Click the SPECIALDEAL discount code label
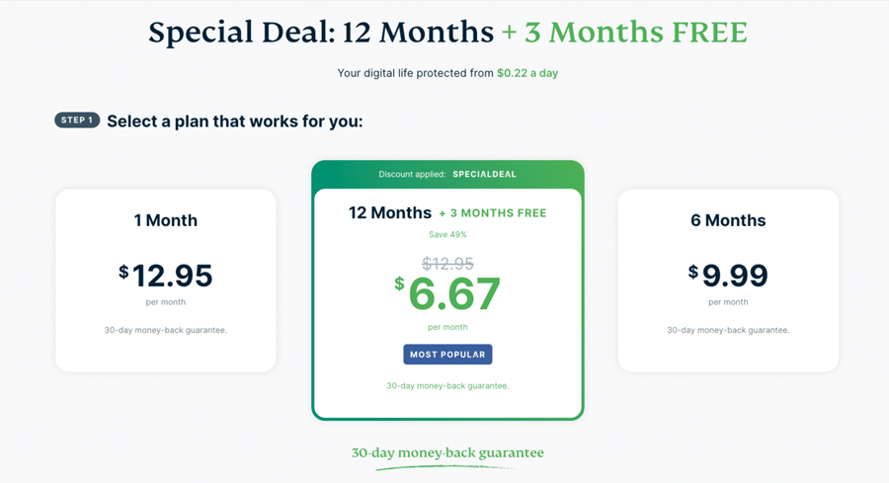 484,174
